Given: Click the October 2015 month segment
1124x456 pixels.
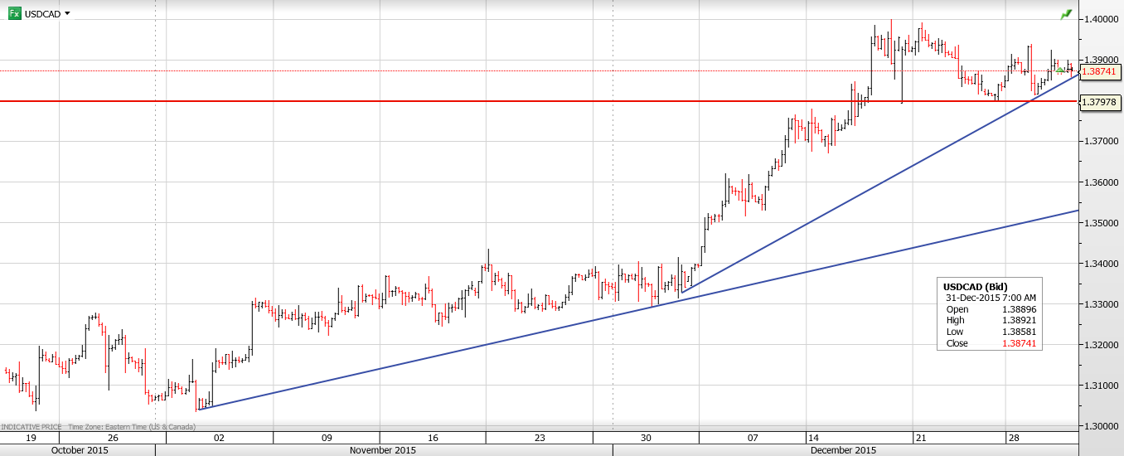Looking at the screenshot, I should pyautogui.click(x=78, y=449).
